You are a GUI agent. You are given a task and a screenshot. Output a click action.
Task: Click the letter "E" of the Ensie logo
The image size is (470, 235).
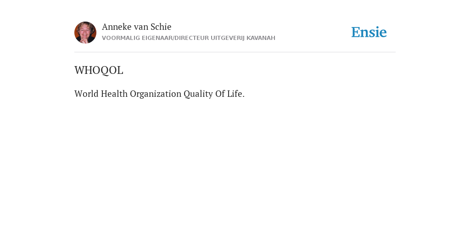click(356, 32)
